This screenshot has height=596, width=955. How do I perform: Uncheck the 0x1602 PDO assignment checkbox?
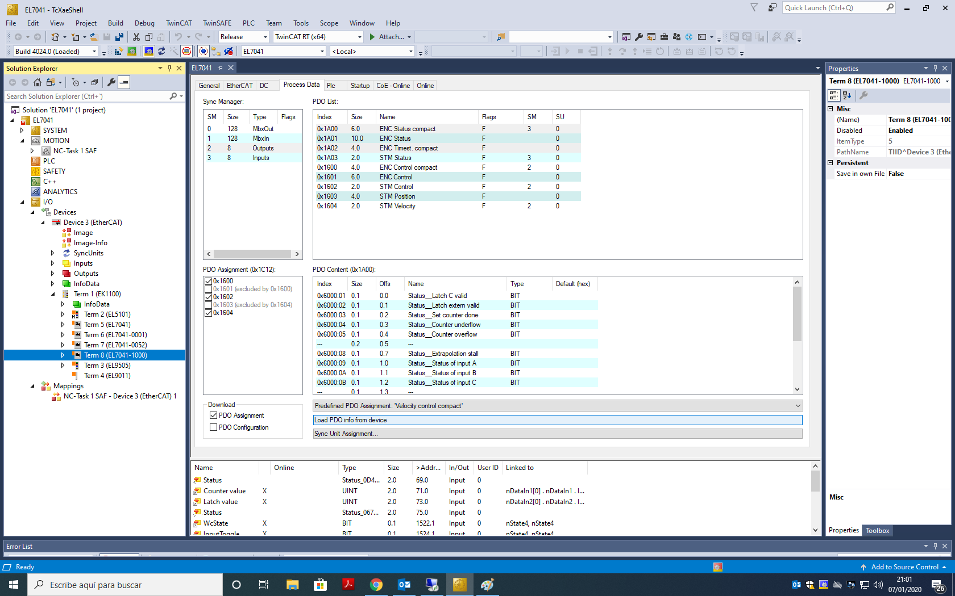tap(208, 297)
